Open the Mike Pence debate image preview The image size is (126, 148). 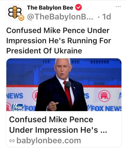point(64,85)
